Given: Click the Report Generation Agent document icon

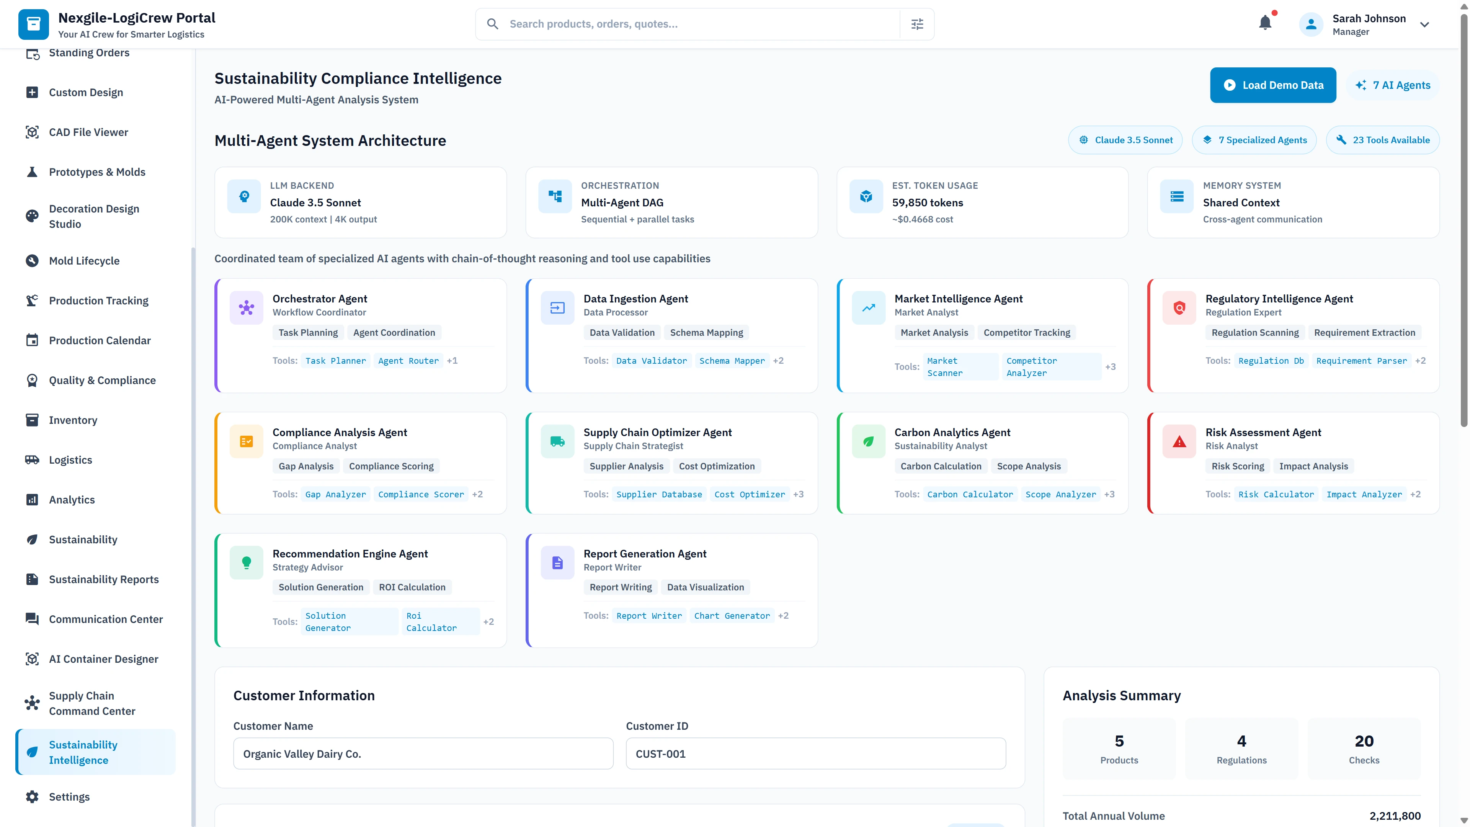Looking at the screenshot, I should tap(557, 563).
